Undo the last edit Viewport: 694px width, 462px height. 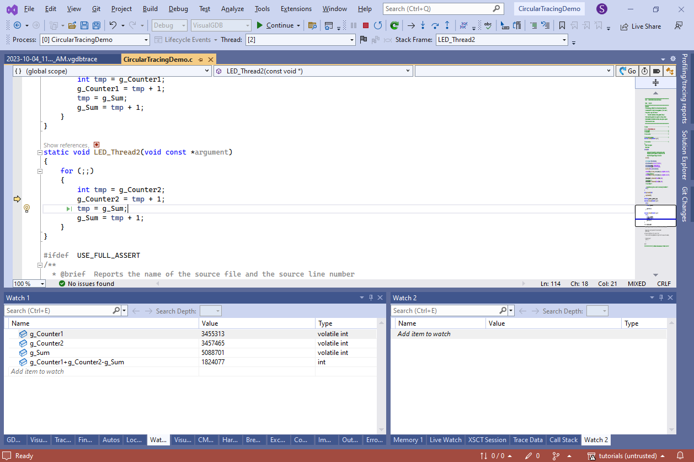click(113, 25)
